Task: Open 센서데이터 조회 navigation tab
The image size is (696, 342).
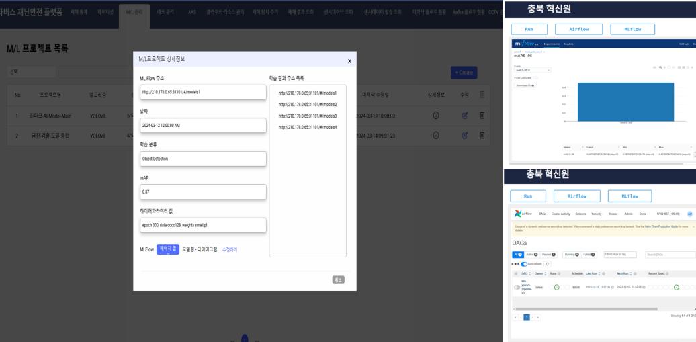Action: point(339,13)
